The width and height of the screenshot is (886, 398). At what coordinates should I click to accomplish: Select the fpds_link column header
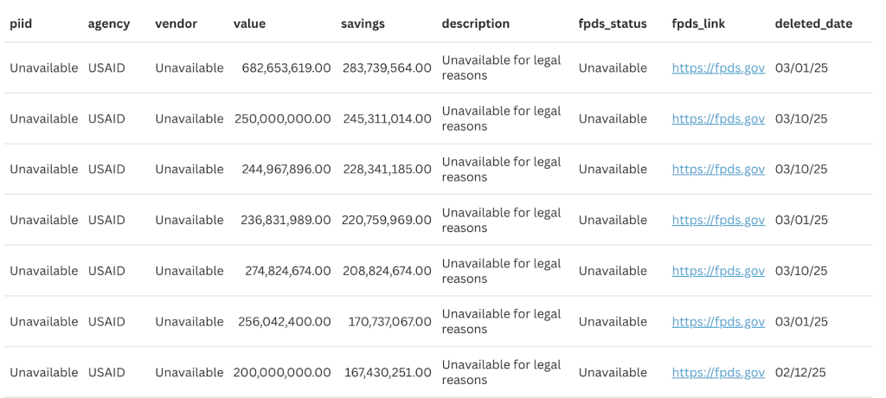pos(698,23)
